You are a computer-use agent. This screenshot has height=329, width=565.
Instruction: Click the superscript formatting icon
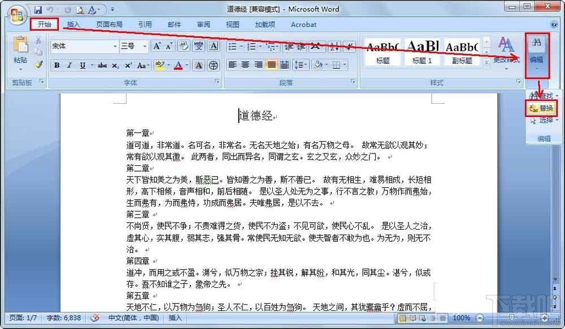tap(128, 65)
